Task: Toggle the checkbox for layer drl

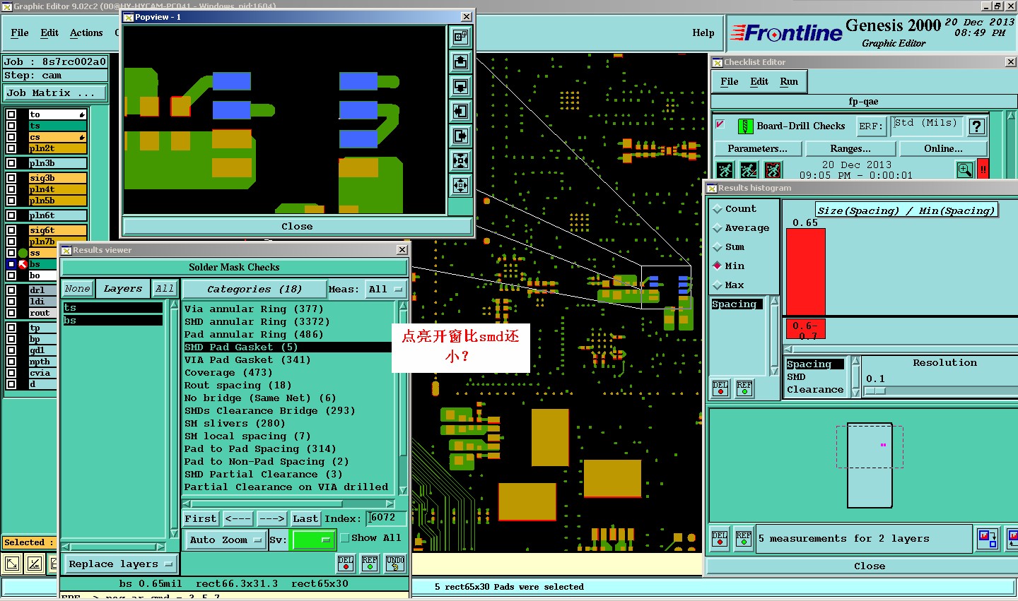Action: click(x=11, y=290)
